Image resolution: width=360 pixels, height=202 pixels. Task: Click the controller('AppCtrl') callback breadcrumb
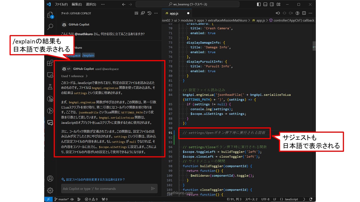click(x=292, y=20)
